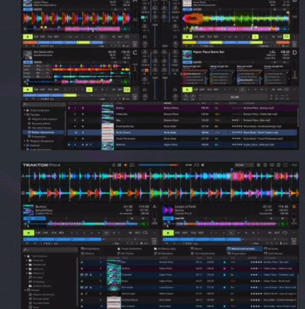305x309 pixels.
Task: Click the orange speaker icon in the Traktor Pro 4 header
Action: click(x=126, y=165)
